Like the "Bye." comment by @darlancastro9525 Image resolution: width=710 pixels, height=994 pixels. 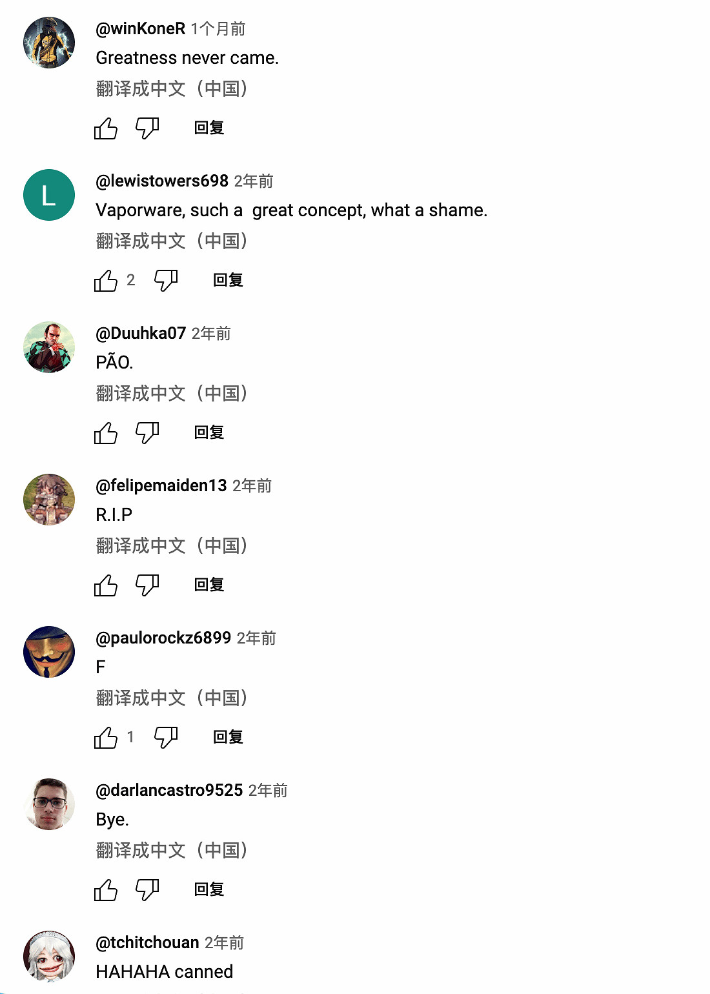(x=106, y=889)
